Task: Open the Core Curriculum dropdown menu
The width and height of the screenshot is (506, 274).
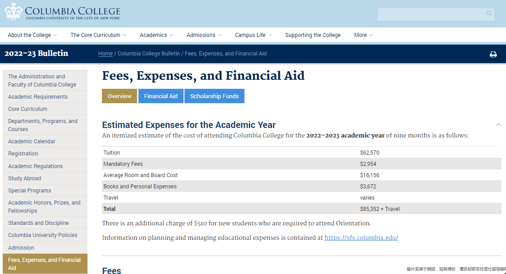Action: click(98, 35)
